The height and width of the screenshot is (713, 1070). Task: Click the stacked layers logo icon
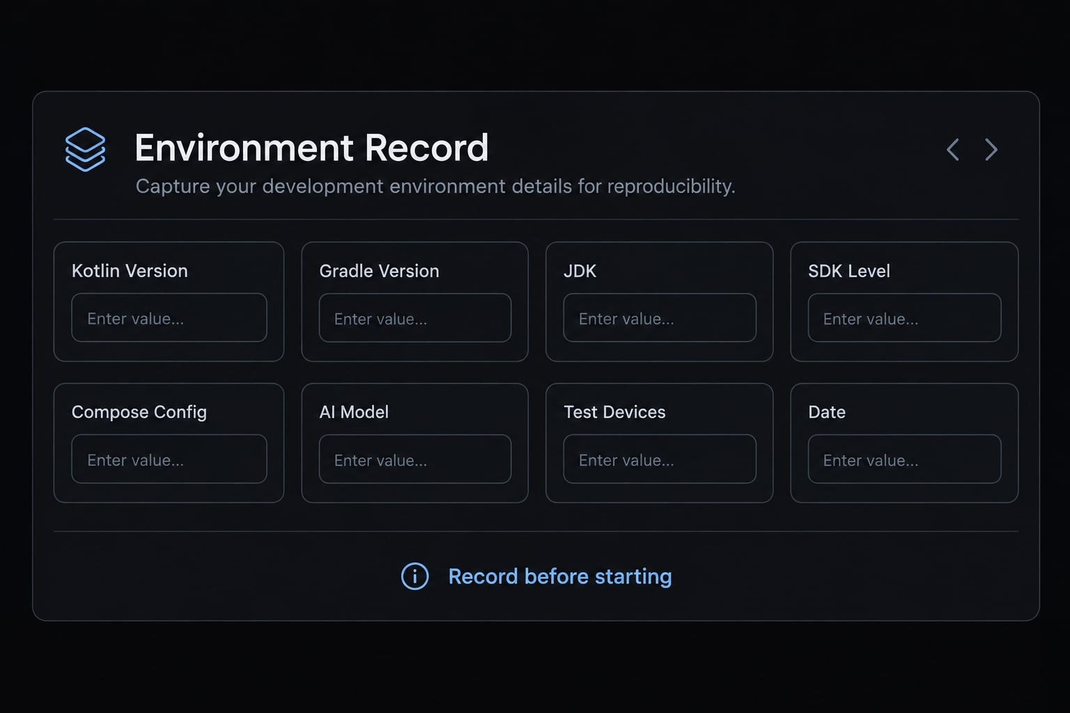pyautogui.click(x=85, y=149)
